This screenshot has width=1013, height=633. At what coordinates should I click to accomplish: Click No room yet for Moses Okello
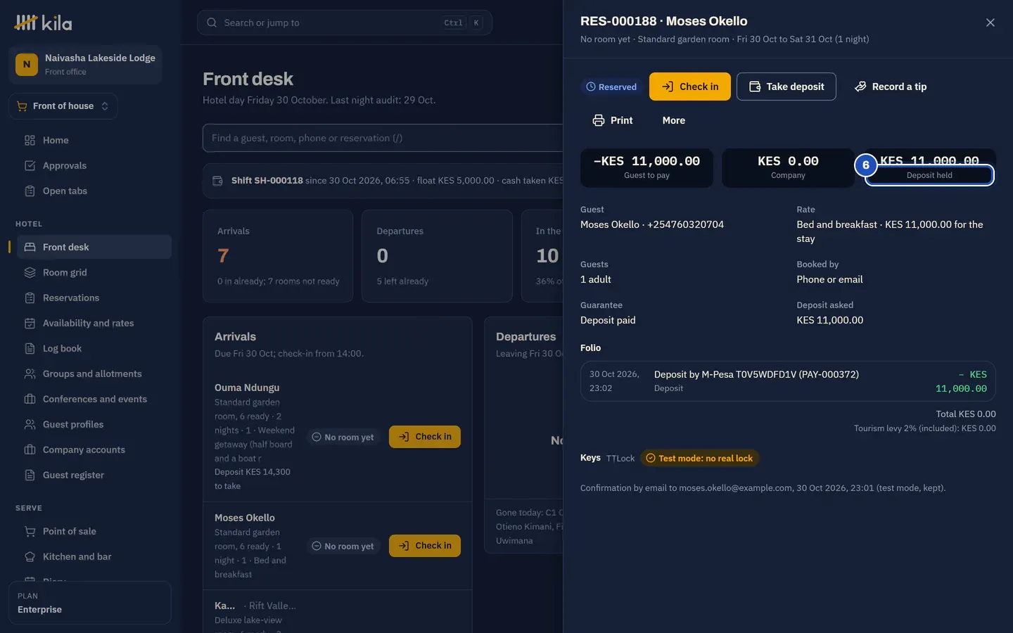(x=343, y=546)
